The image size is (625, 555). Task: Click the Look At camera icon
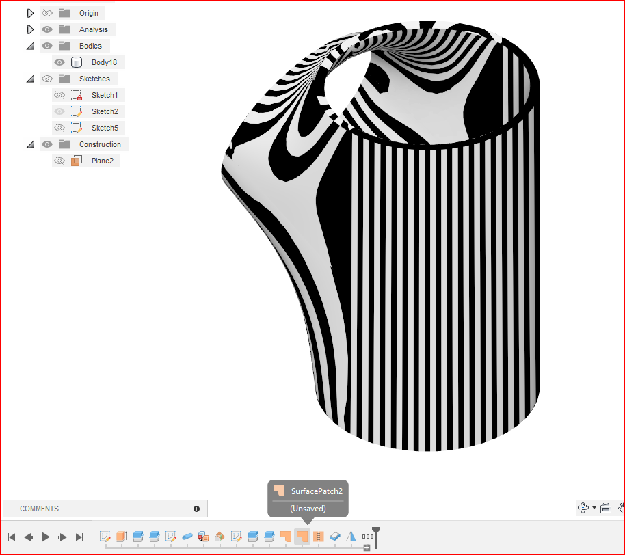click(605, 508)
